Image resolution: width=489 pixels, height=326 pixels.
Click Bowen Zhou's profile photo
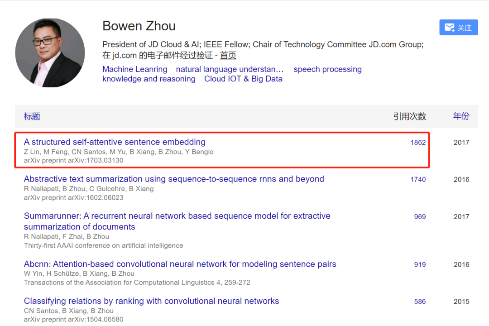point(50,53)
